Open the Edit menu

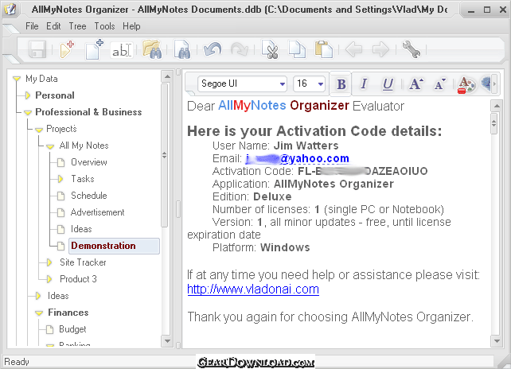tap(53, 26)
